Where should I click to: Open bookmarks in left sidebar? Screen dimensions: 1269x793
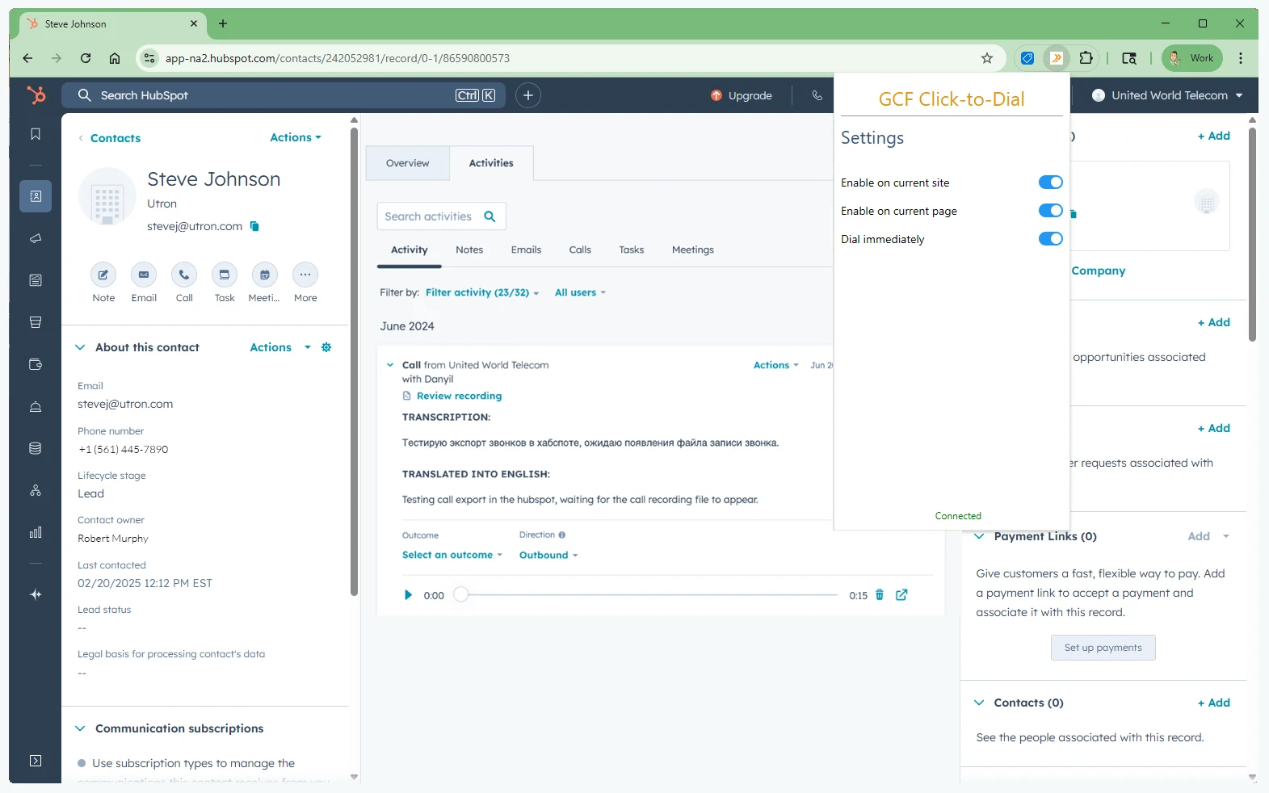coord(36,134)
